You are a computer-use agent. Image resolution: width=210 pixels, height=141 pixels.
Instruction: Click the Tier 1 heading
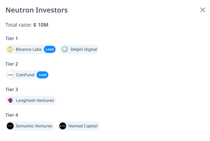click(x=12, y=39)
